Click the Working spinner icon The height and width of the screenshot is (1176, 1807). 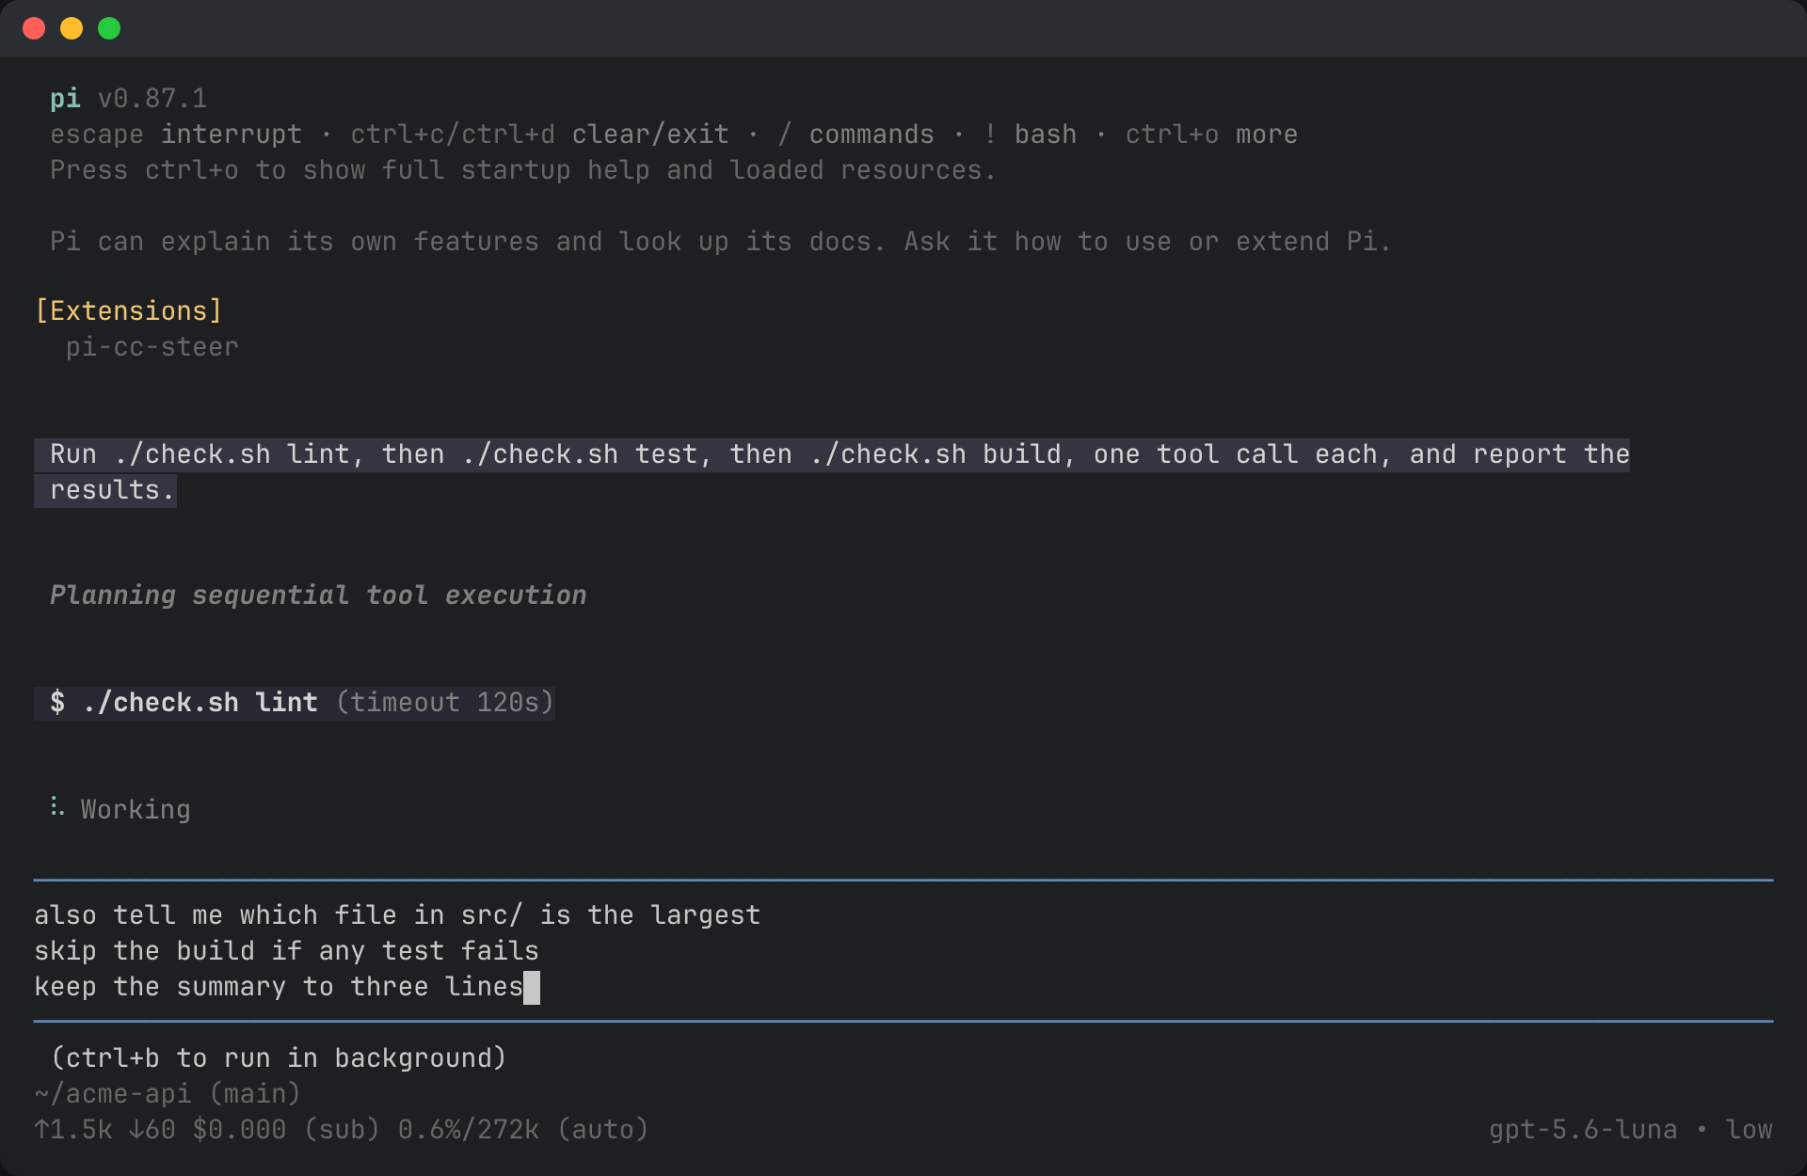pyautogui.click(x=57, y=808)
